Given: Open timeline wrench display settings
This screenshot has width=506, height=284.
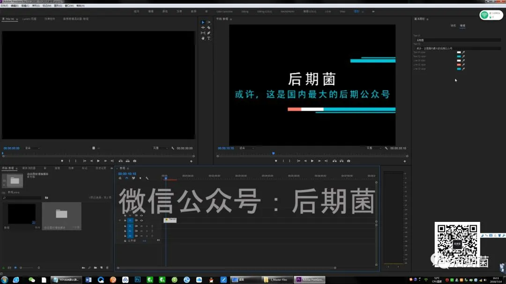Looking at the screenshot, I should [147, 178].
